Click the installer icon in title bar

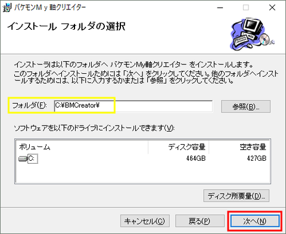[x=7, y=8]
